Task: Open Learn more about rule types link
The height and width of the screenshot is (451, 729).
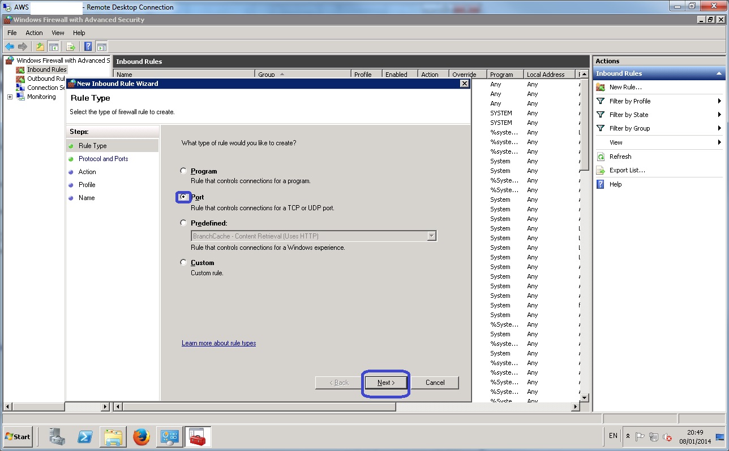Action: point(218,343)
